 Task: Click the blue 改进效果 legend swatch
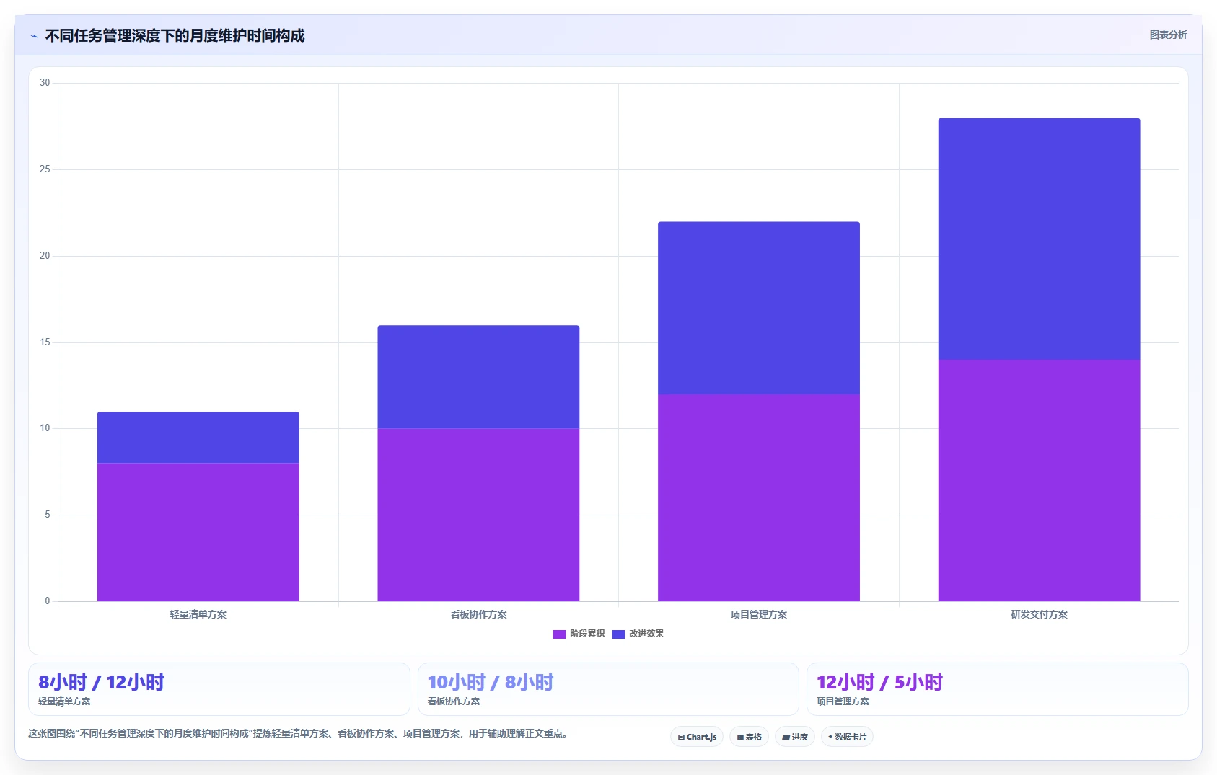pos(618,634)
